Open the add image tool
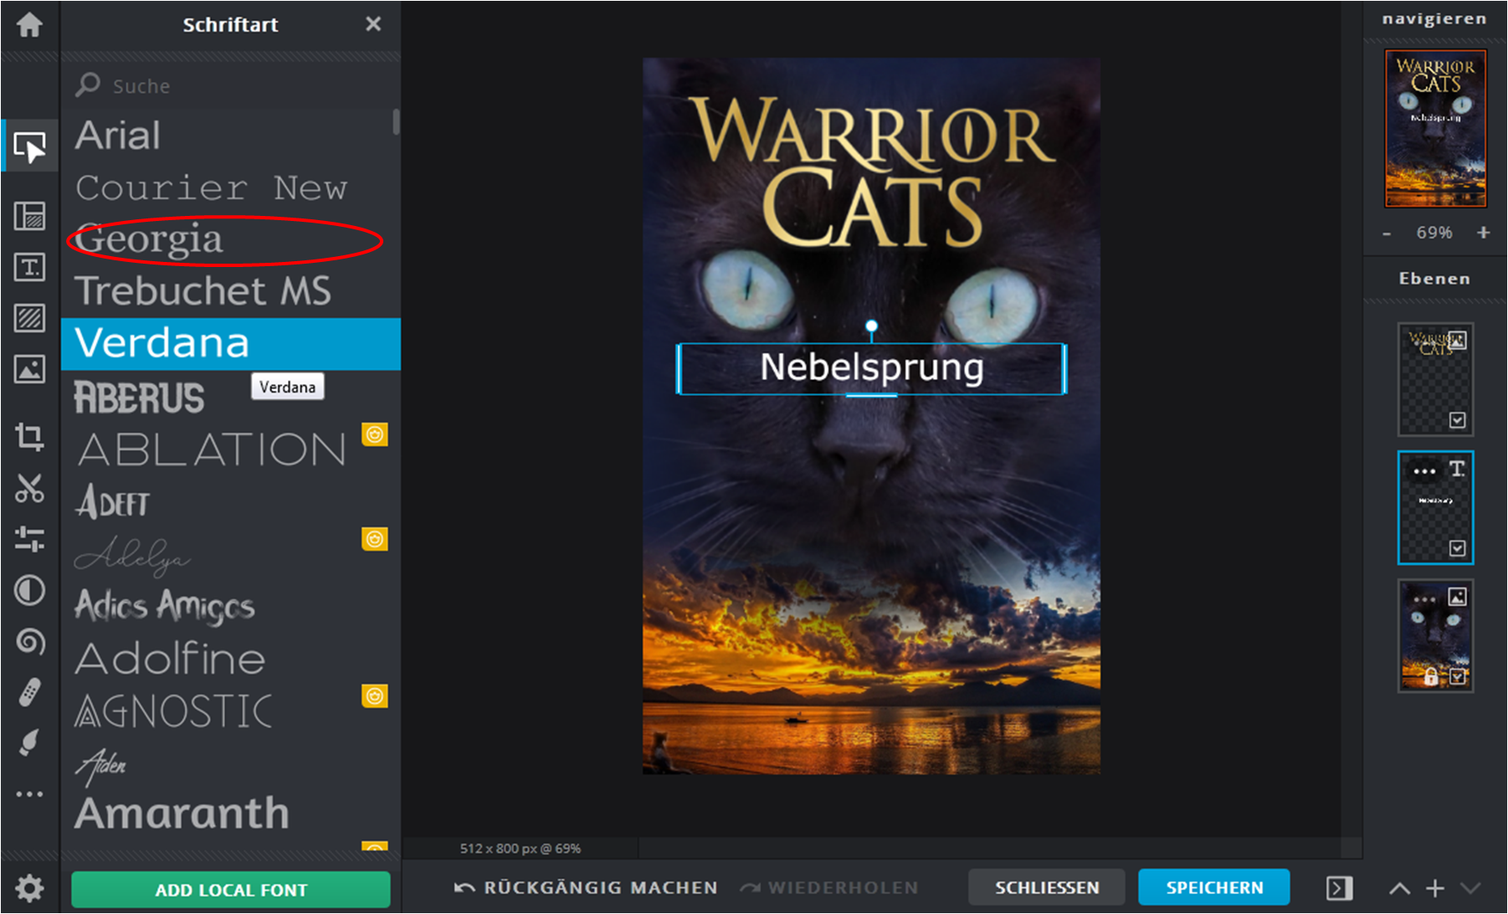The image size is (1508, 914). [x=29, y=369]
